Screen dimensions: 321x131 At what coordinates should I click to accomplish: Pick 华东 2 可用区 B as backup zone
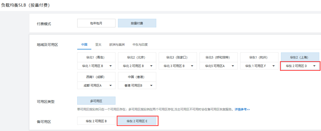(x=96, y=121)
